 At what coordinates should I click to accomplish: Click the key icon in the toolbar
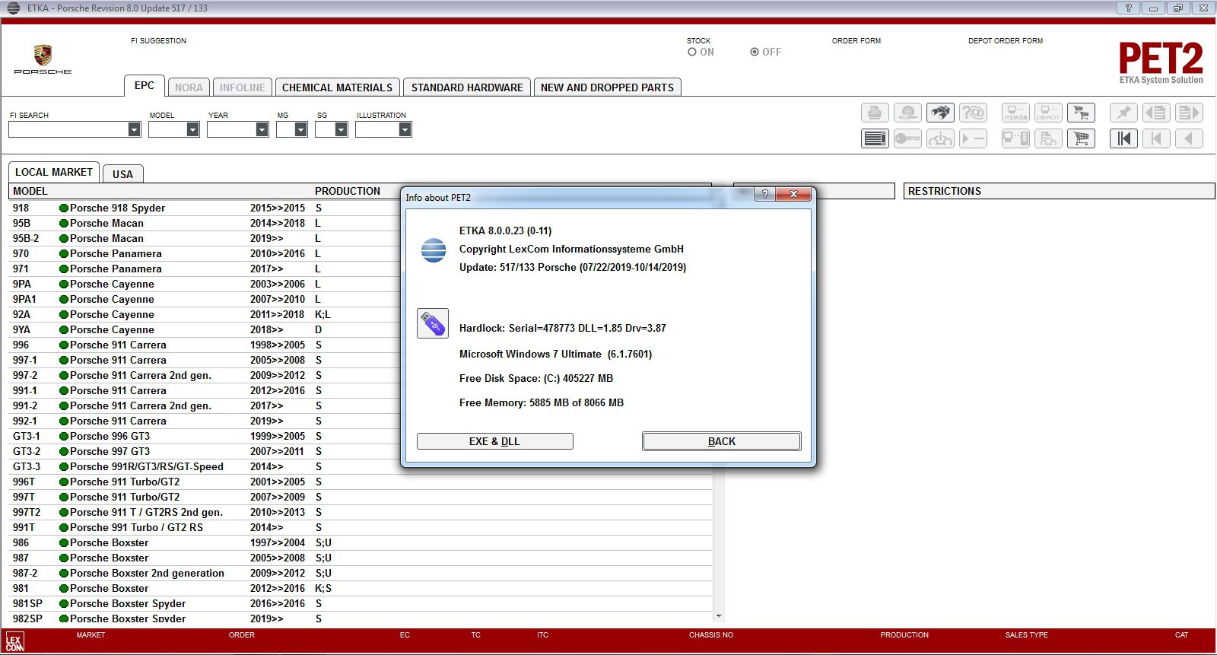tap(907, 138)
